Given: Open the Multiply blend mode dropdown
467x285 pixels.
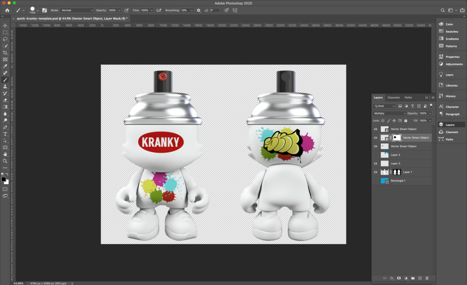Looking at the screenshot, I should pos(389,113).
